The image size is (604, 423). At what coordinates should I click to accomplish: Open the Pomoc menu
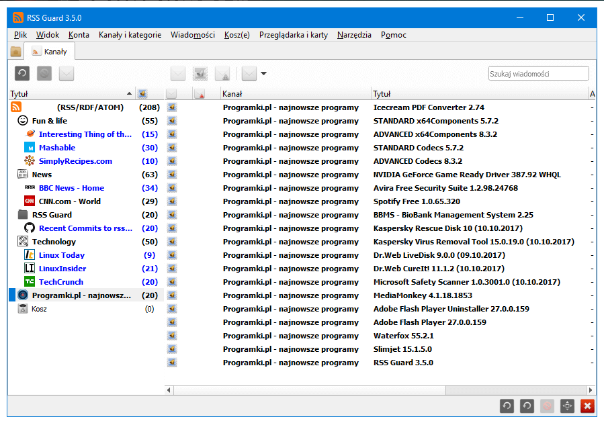(394, 35)
